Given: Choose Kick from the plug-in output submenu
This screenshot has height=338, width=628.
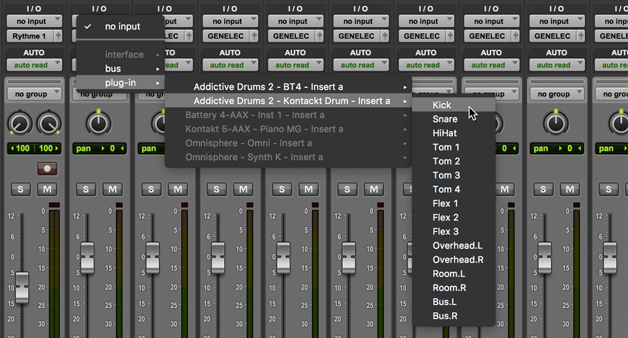Looking at the screenshot, I should point(454,105).
